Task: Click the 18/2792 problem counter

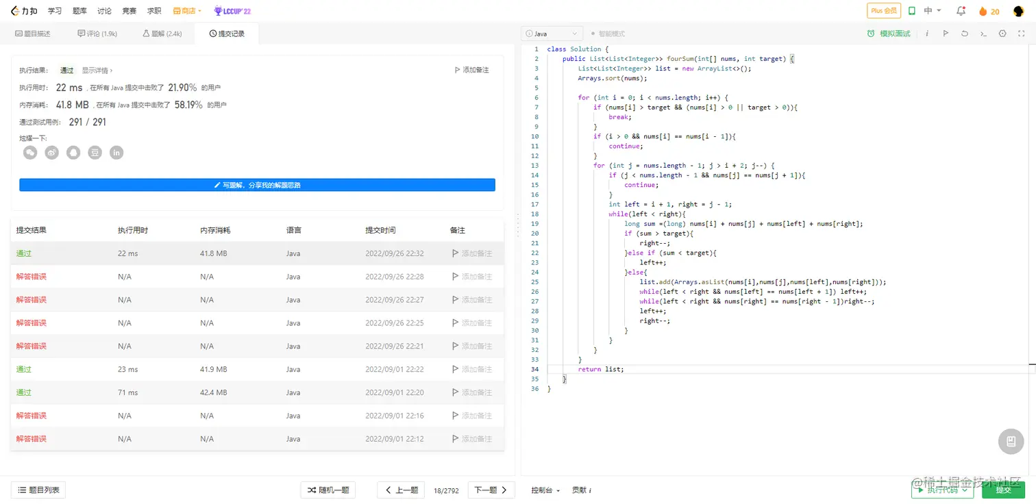Action: click(445, 490)
